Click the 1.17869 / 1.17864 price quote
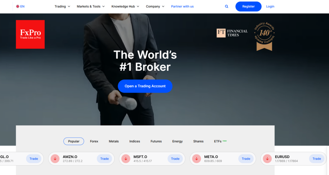The height and width of the screenshot is (175, 329). (286, 161)
